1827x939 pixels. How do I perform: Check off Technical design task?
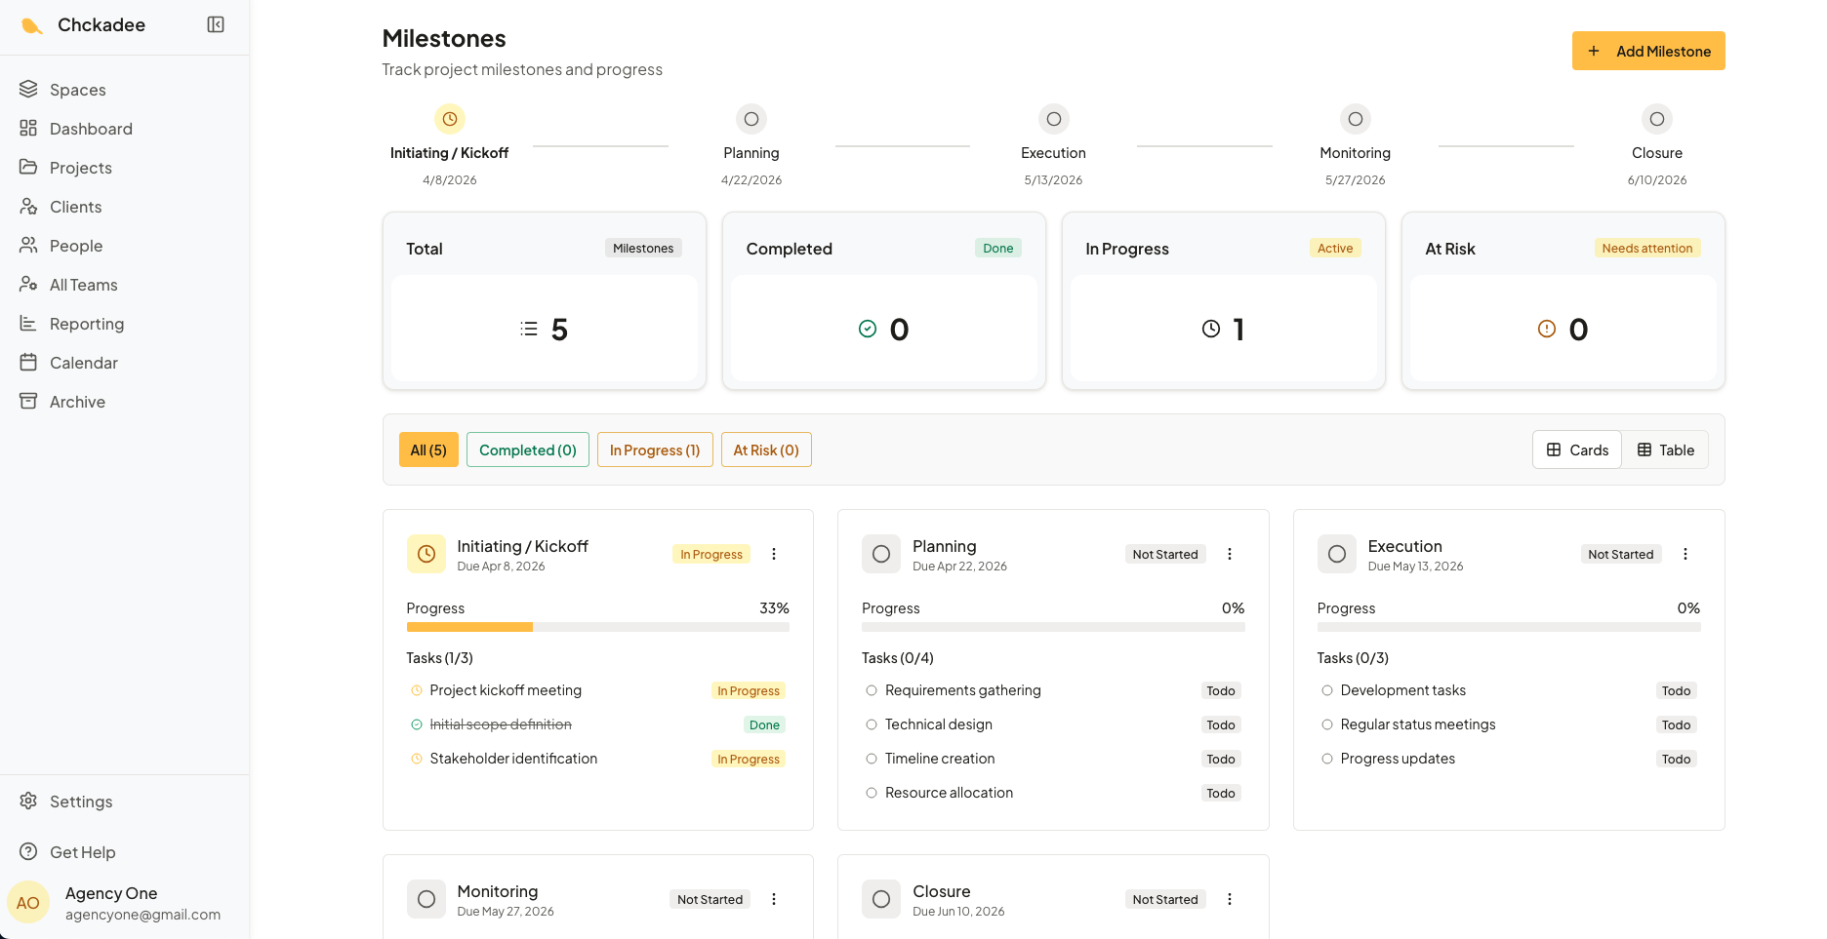872,724
